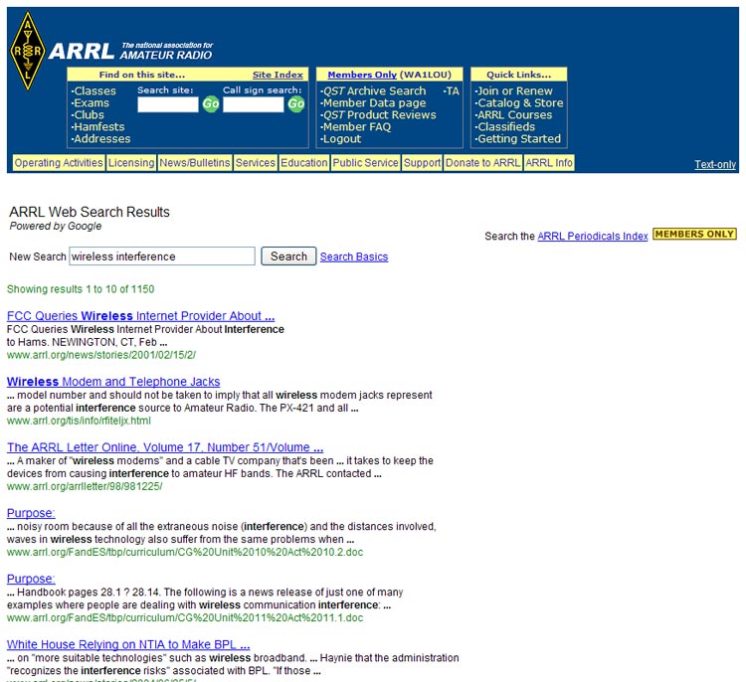
Task: Click the Members Only yellow badge
Action: click(694, 235)
